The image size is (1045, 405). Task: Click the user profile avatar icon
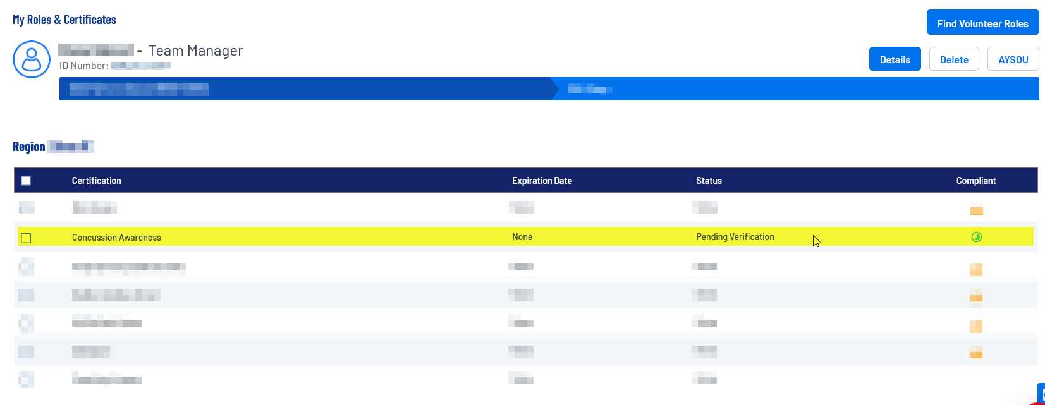(x=32, y=59)
